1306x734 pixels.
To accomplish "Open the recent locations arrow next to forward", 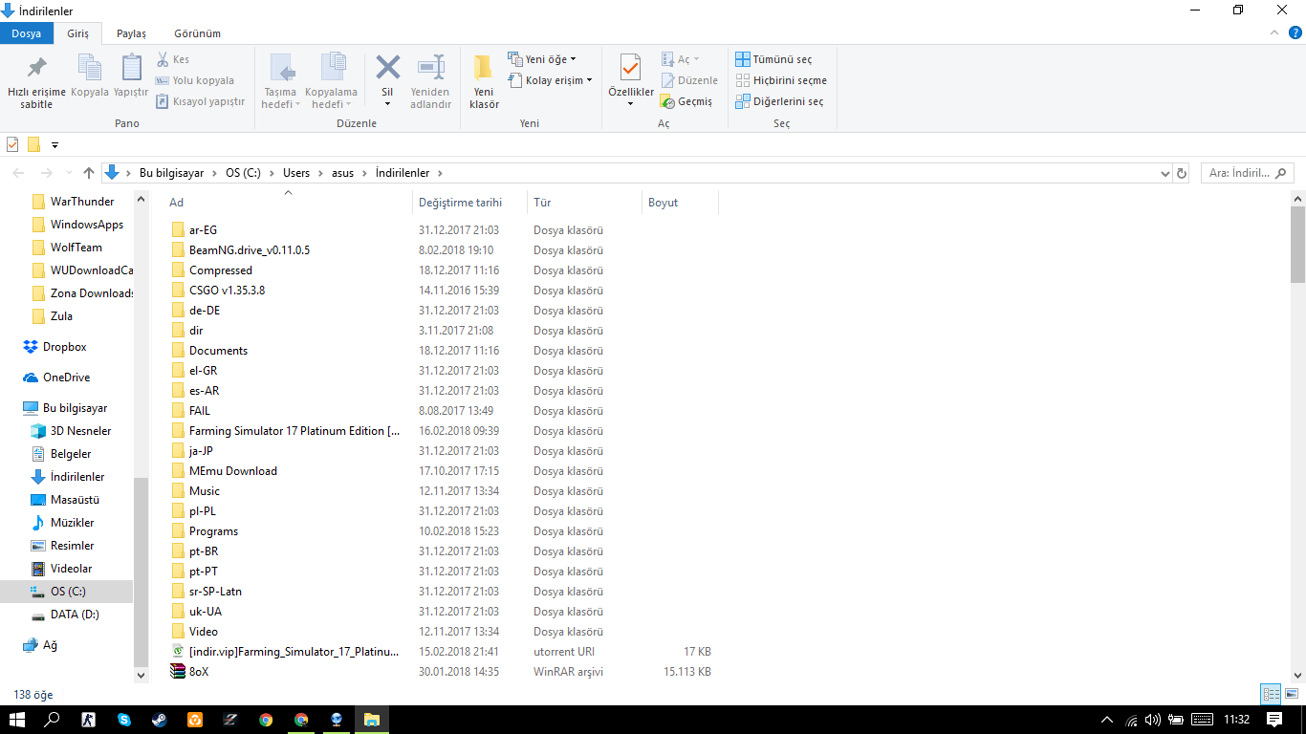I will point(67,174).
